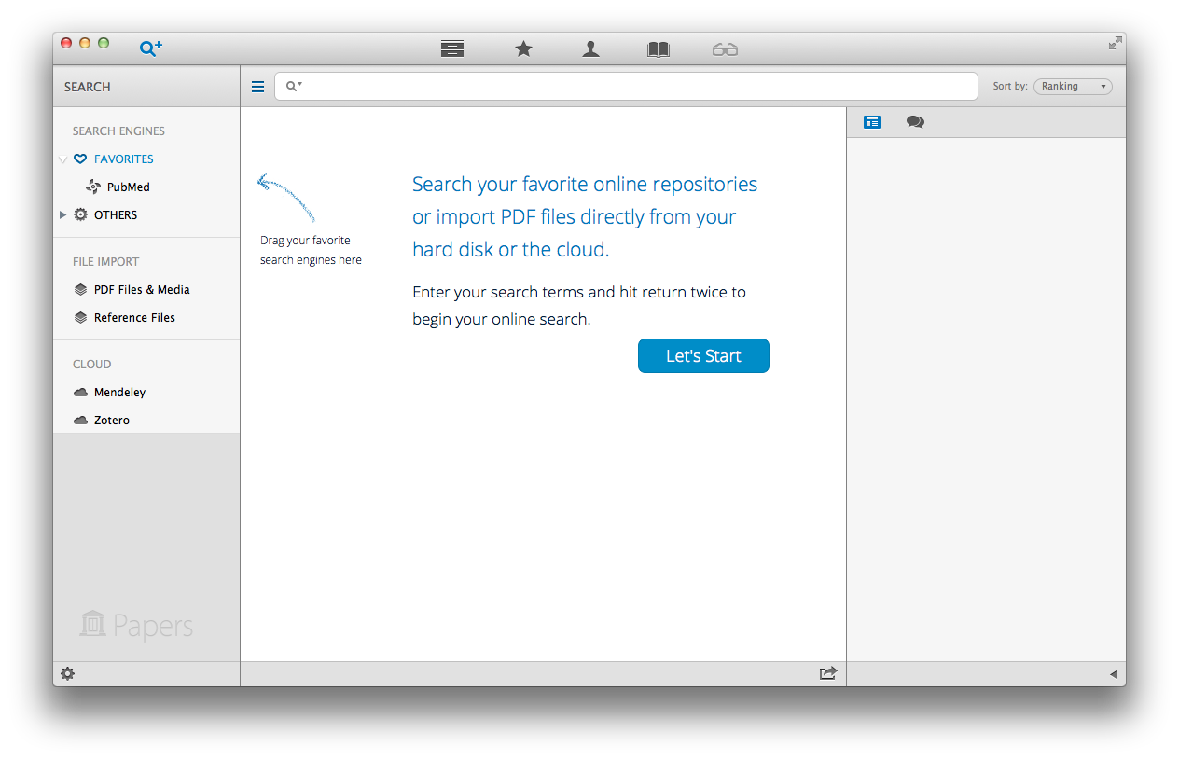This screenshot has height=760, width=1179.
Task: Show the Authors person view
Action: coord(590,49)
